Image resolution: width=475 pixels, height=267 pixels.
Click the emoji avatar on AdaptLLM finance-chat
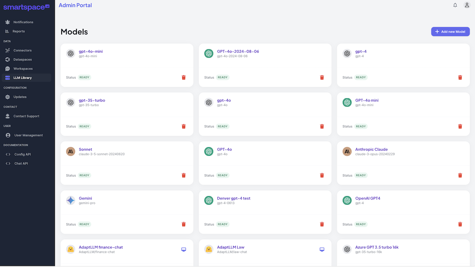point(71,249)
